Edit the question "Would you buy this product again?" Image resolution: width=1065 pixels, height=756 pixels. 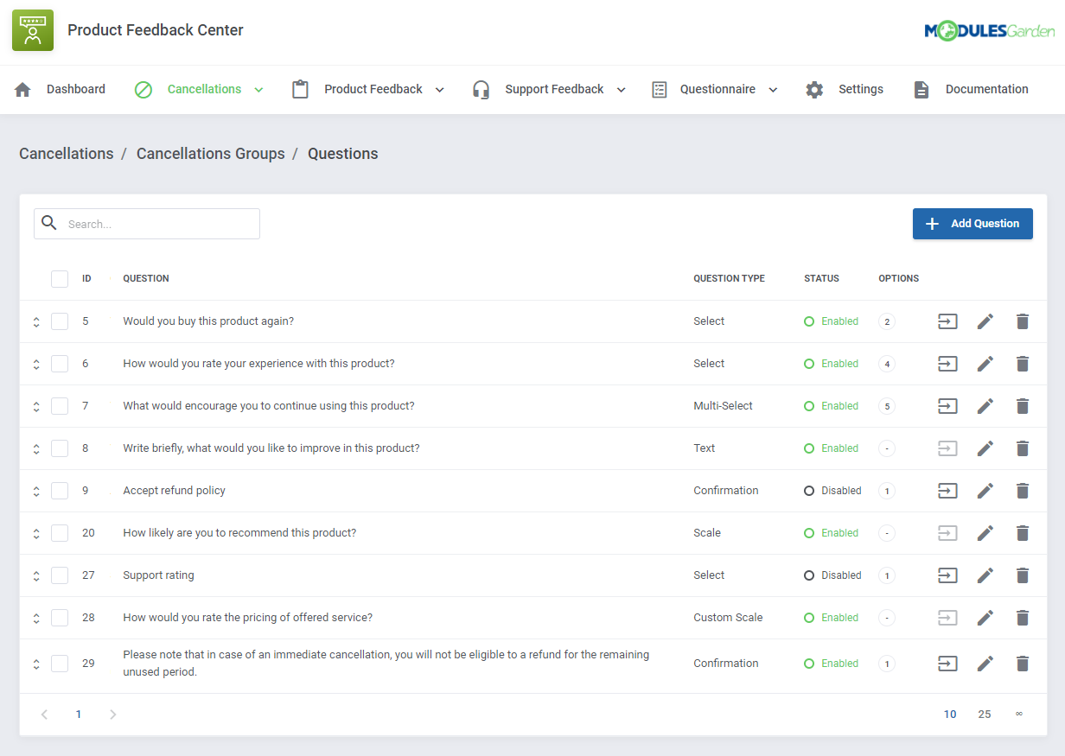coord(985,321)
